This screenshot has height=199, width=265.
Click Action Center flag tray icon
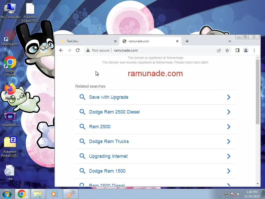point(233,194)
